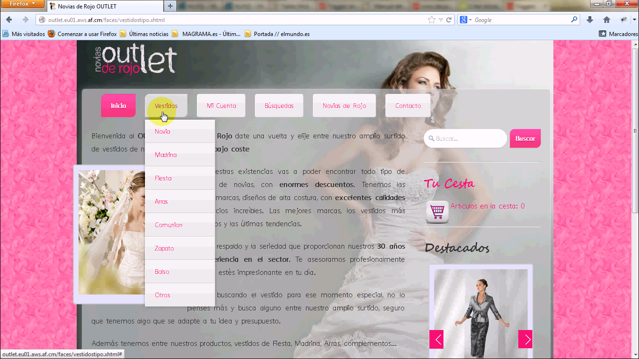Image resolution: width=639 pixels, height=359 pixels.
Task: Open the Firefox application menu dropdown
Action: click(x=22, y=4)
